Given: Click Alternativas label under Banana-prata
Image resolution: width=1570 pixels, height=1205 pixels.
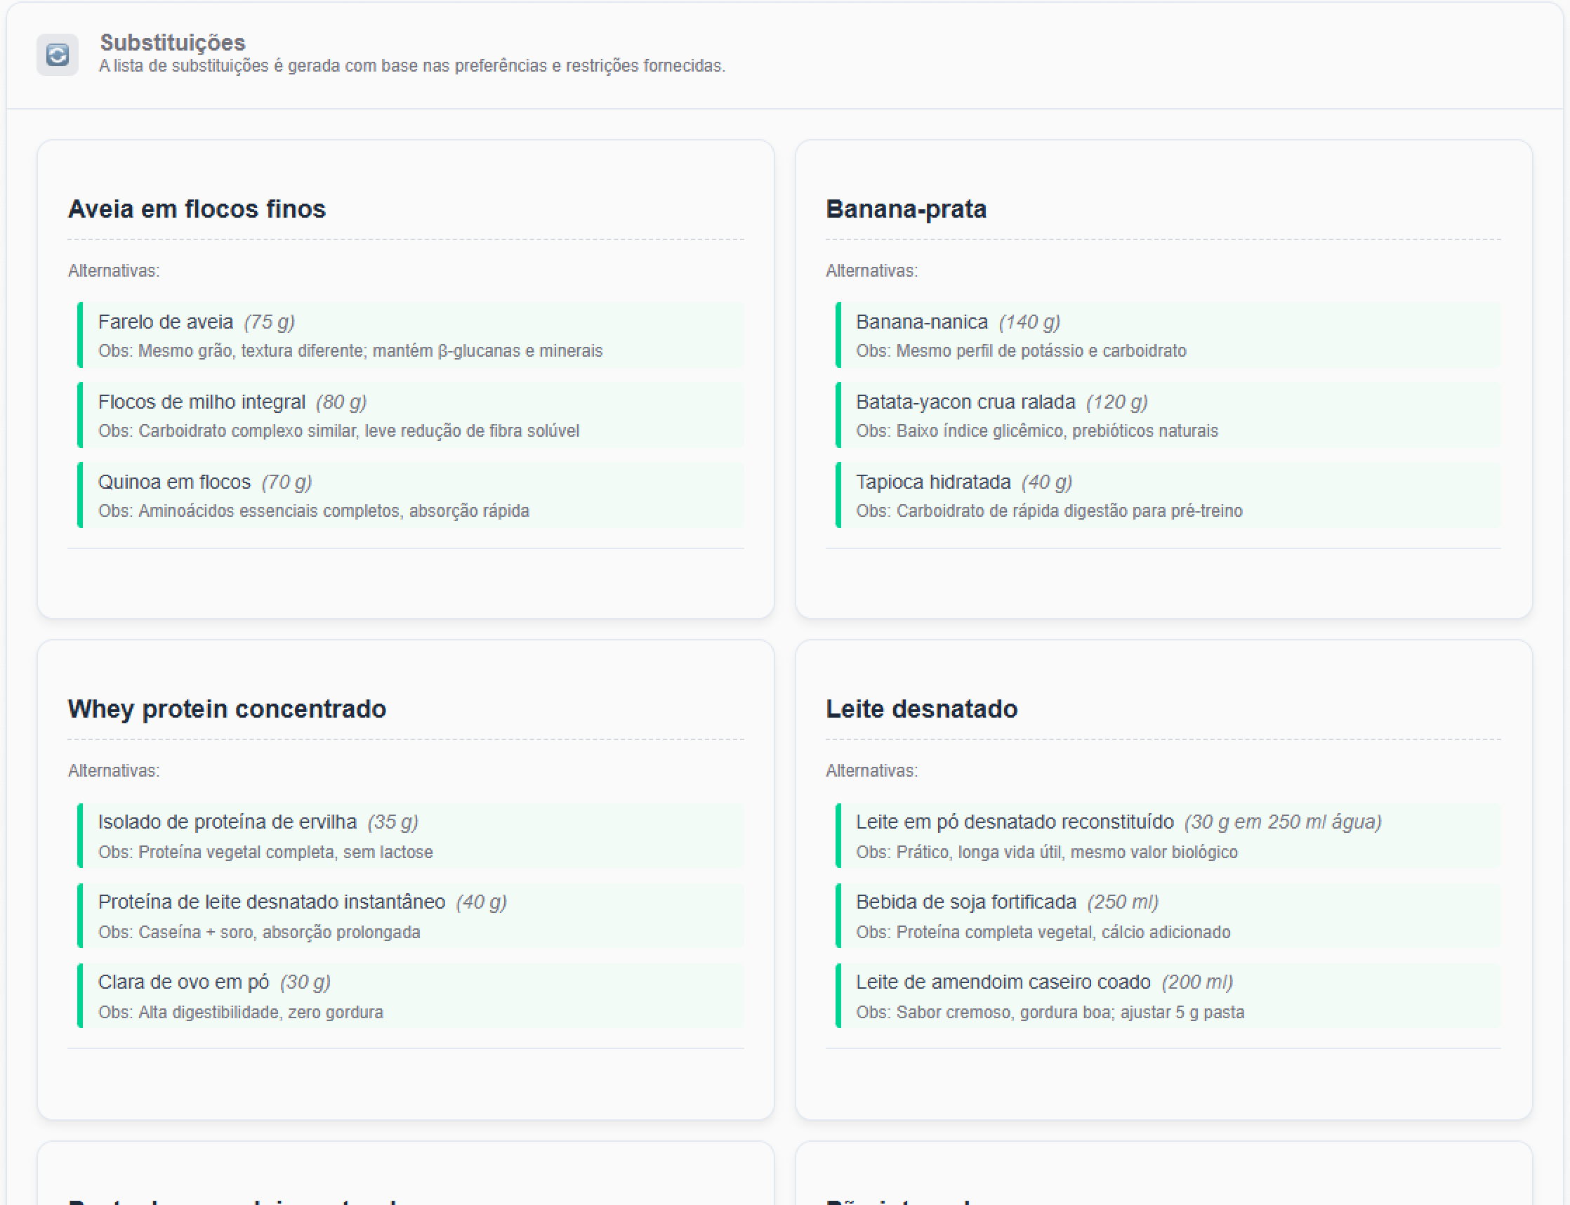Looking at the screenshot, I should tap(871, 271).
